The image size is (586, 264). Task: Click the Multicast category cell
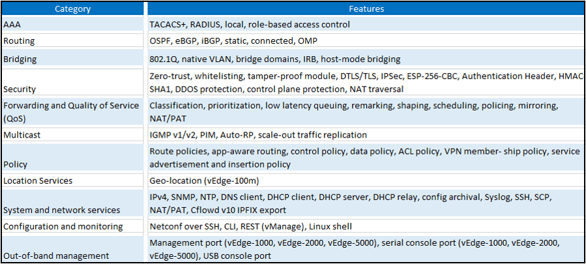(x=74, y=135)
